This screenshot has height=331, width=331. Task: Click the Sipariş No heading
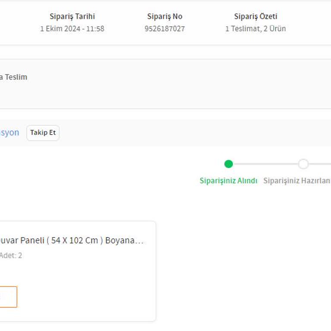pyautogui.click(x=165, y=16)
